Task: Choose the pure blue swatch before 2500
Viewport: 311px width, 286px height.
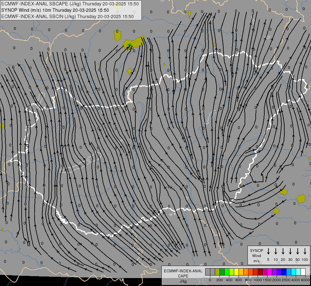Action: pos(284,272)
